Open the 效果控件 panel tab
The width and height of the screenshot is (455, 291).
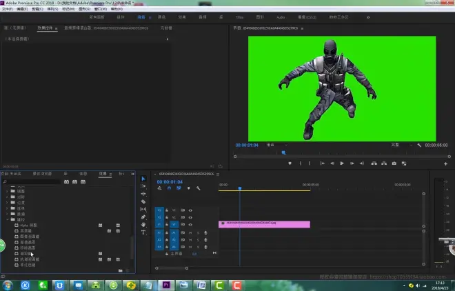click(45, 28)
